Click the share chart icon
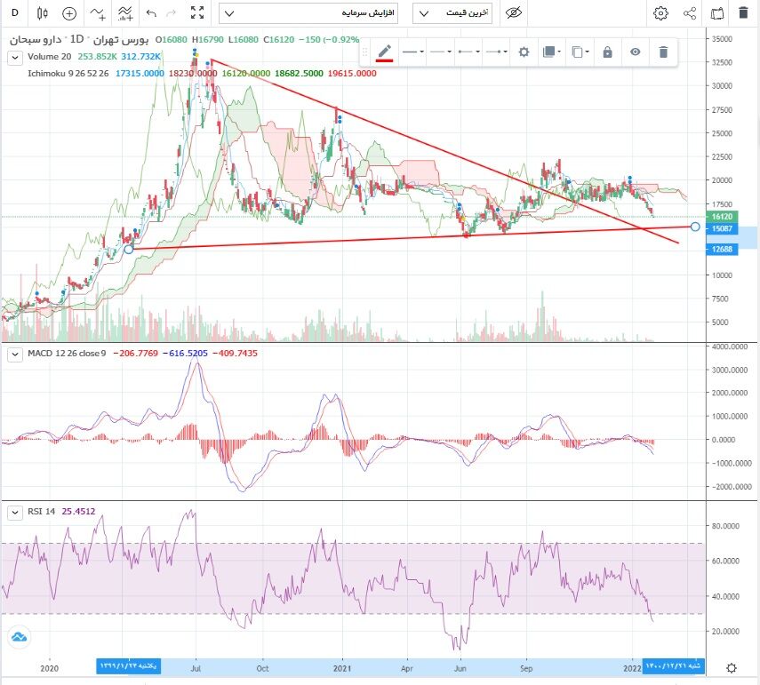Screen dimensions: 760x685 click(690, 13)
